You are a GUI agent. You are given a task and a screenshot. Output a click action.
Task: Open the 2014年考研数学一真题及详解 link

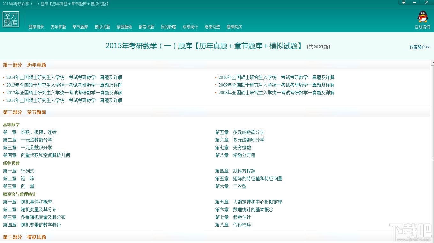pos(64,77)
